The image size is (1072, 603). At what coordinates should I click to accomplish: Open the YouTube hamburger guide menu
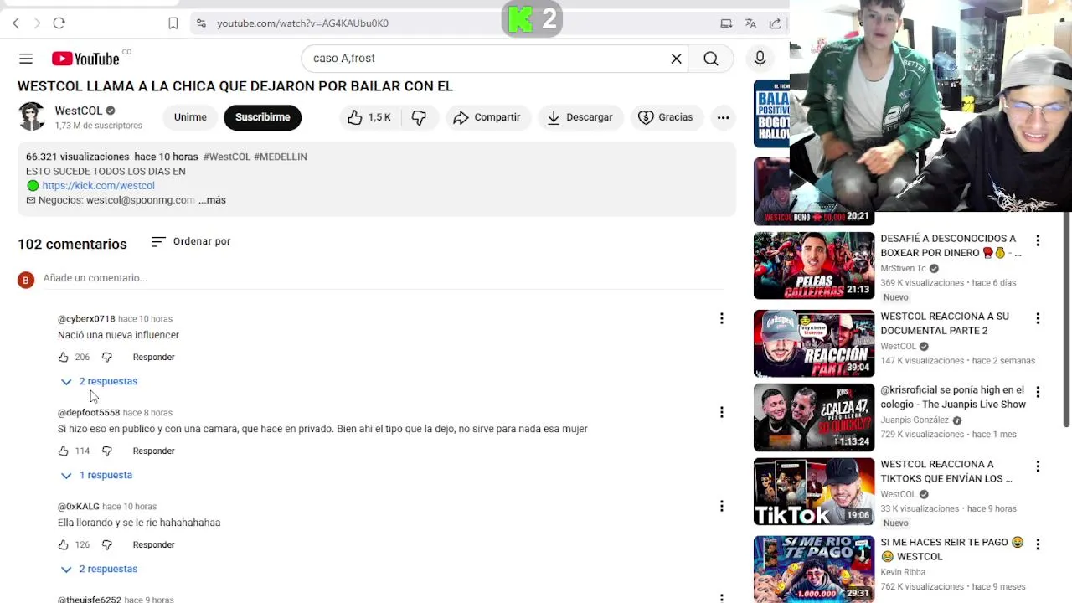(26, 59)
